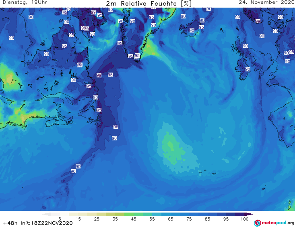Click the round meteopool logo icon
295x227 pixels.
tap(258, 223)
